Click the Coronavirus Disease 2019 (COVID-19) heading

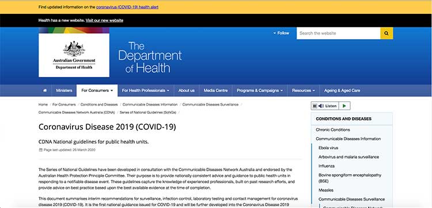pyautogui.click(x=107, y=127)
